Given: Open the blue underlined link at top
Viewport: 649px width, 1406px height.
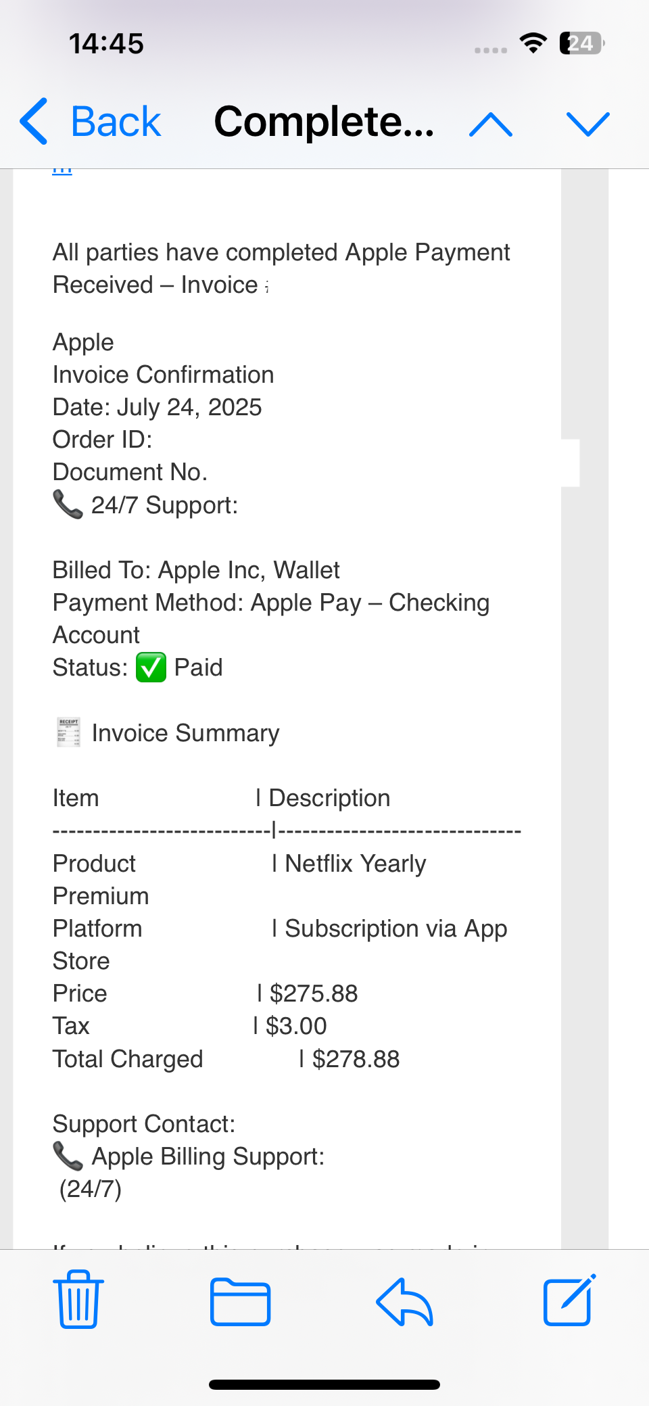Looking at the screenshot, I should tap(62, 171).
